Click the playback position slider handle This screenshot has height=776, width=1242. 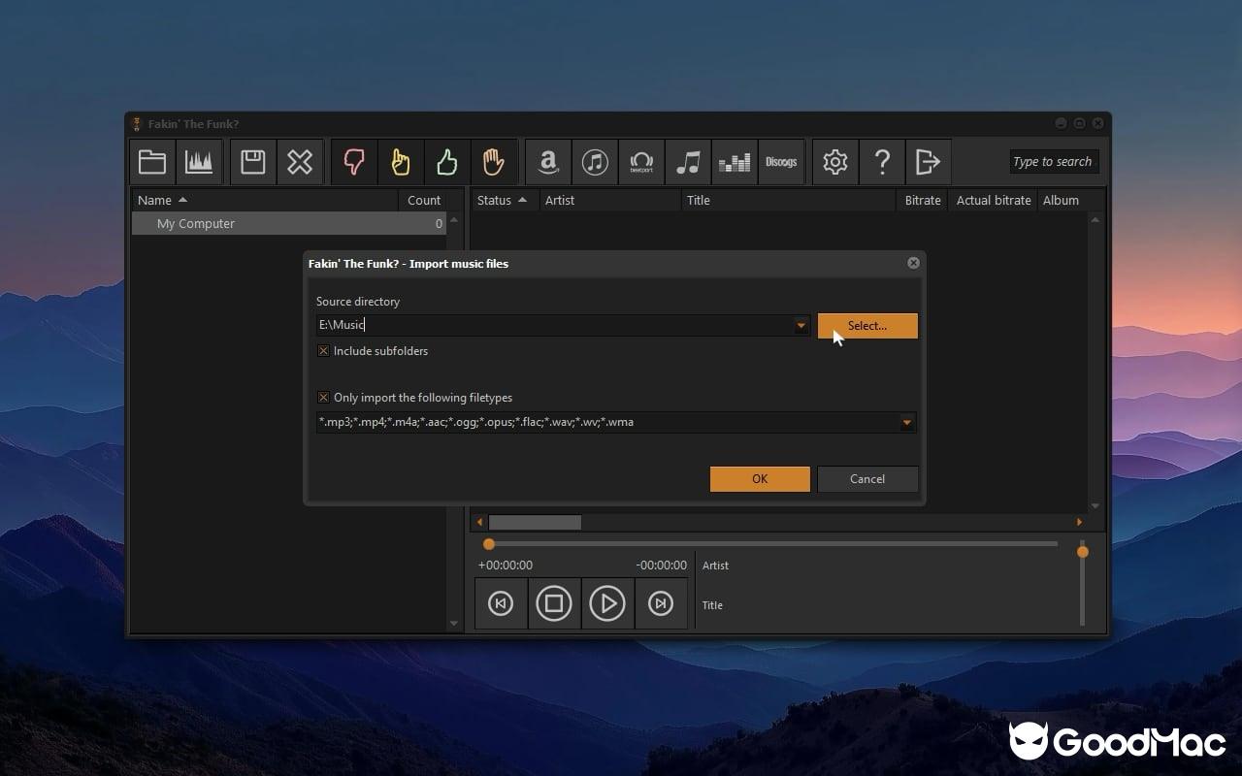tap(489, 544)
